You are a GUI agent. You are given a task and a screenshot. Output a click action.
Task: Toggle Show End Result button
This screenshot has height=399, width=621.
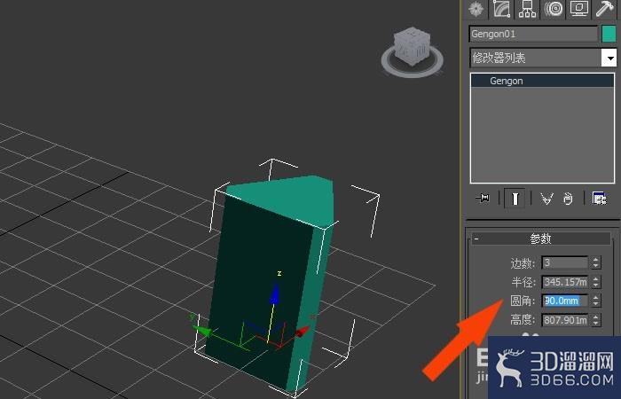[515, 199]
